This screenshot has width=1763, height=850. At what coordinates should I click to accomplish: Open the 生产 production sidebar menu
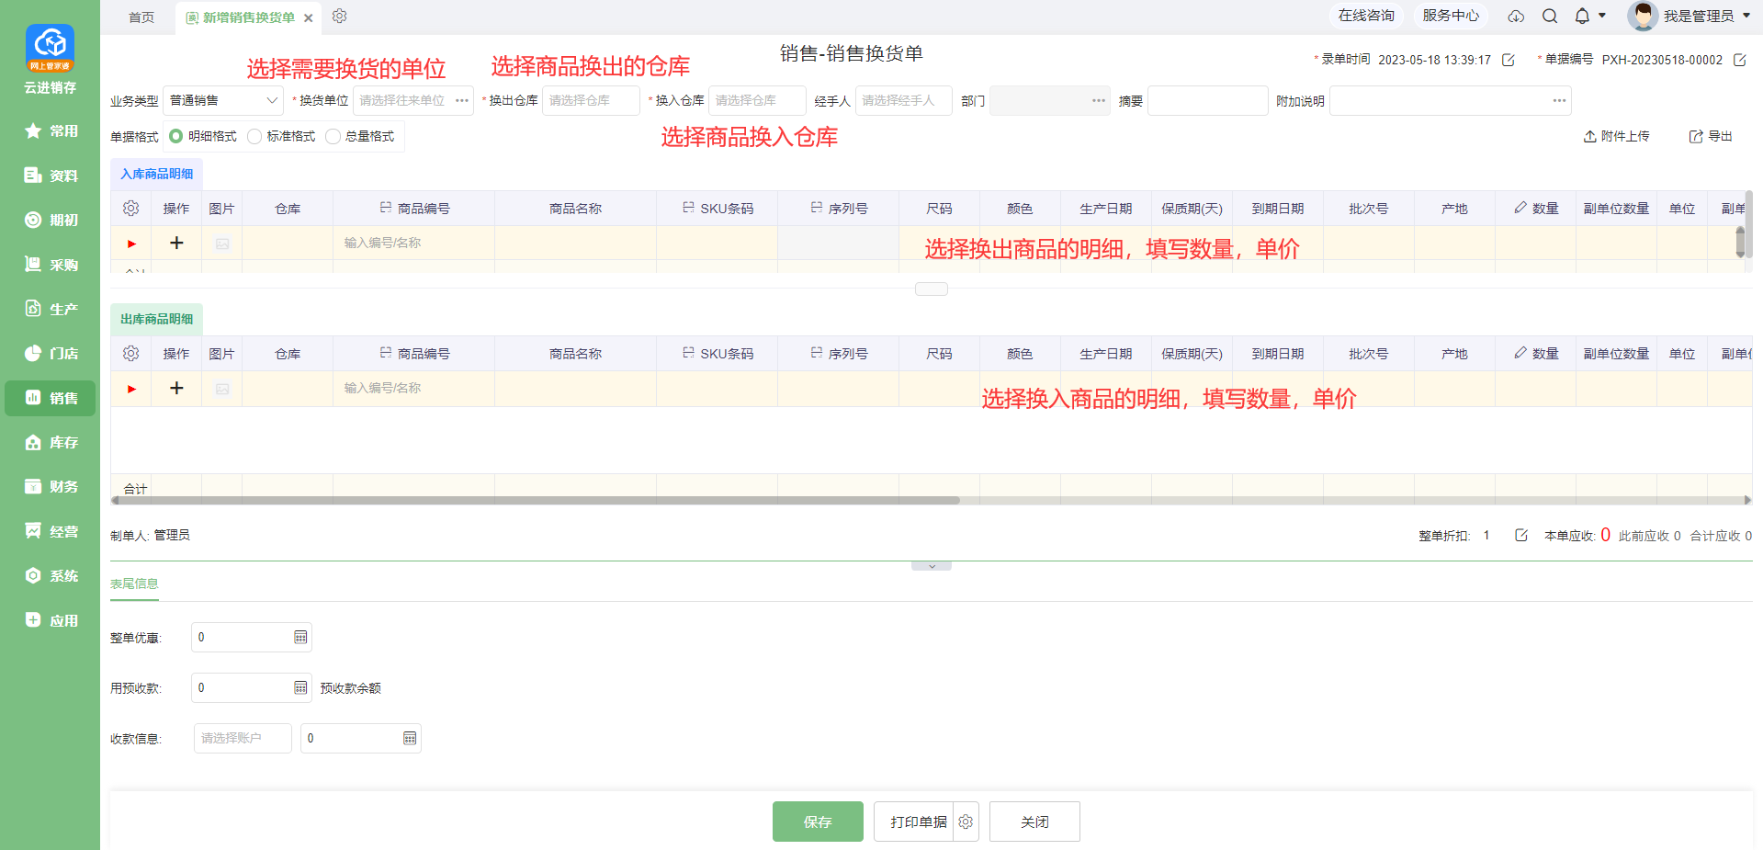pyautogui.click(x=51, y=309)
